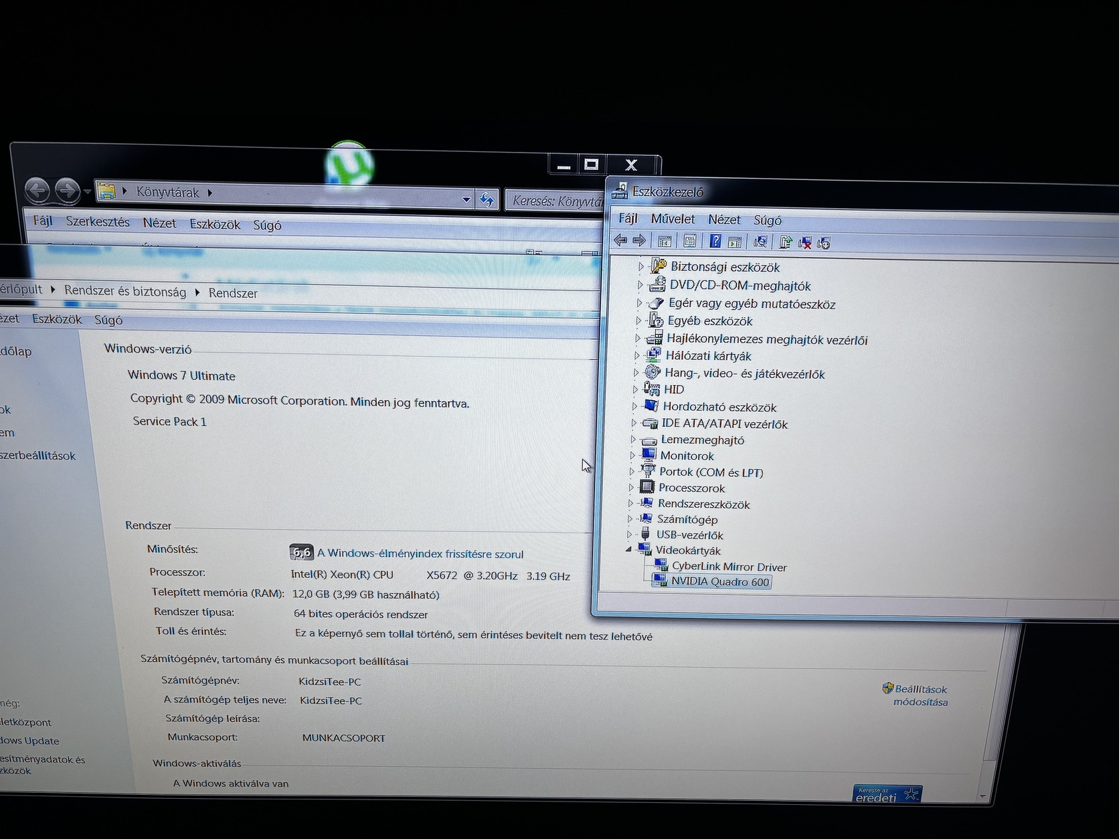The image size is (1119, 839).
Task: Click the Forward arrow in Eszközkezelő toolbar
Action: click(x=639, y=240)
